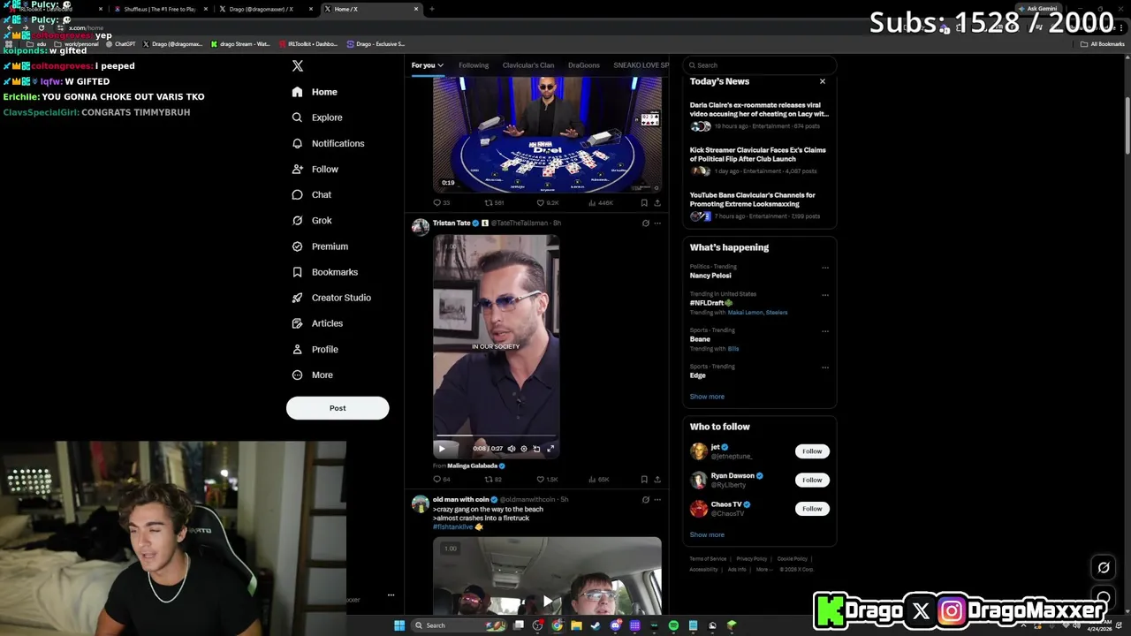
Task: Open the Explore page
Action: click(317, 117)
